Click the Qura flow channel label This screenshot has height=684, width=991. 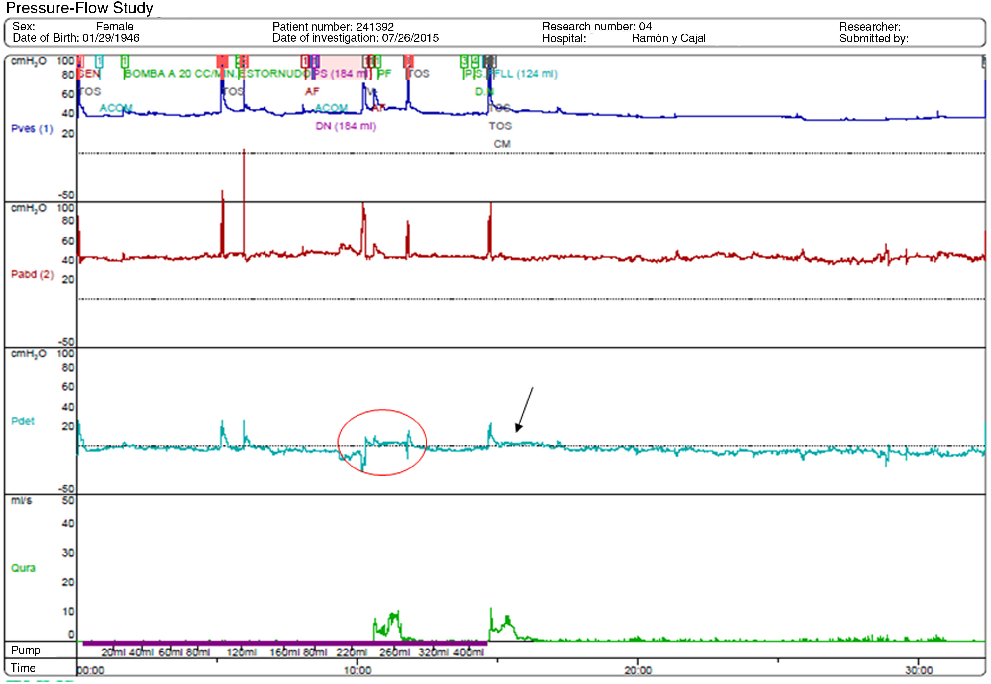[x=23, y=568]
